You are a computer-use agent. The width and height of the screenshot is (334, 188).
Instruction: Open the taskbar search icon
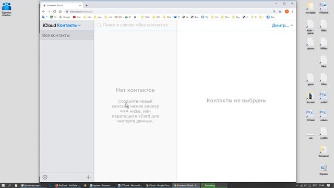(x=9, y=185)
